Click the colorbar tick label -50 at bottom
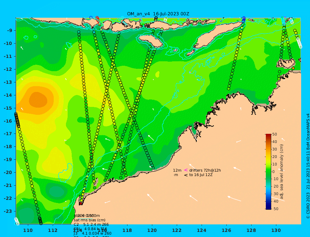Image resolution: width=310 pixels, height=237 pixels. click(x=275, y=209)
